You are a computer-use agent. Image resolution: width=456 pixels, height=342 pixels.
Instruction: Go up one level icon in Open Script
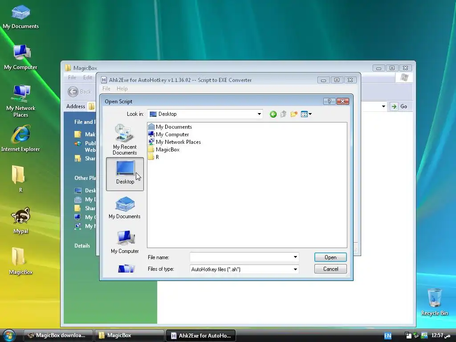coord(283,114)
